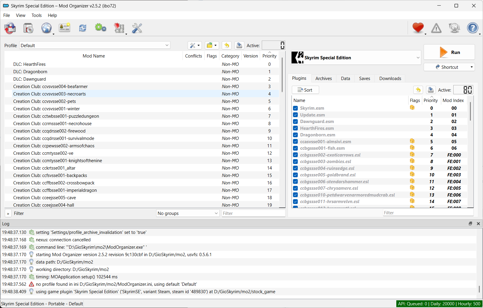The height and width of the screenshot is (308, 483).
Task: Type in the plugins Filter field
Action: tap(427, 213)
